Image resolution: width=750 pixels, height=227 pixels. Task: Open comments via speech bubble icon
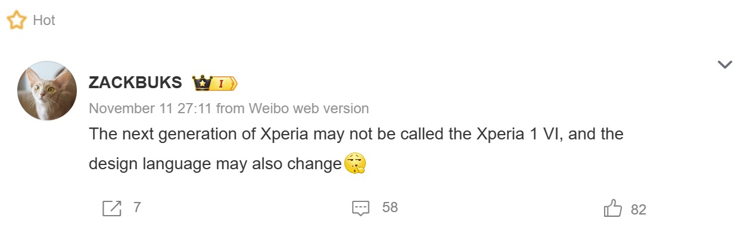pyautogui.click(x=361, y=208)
